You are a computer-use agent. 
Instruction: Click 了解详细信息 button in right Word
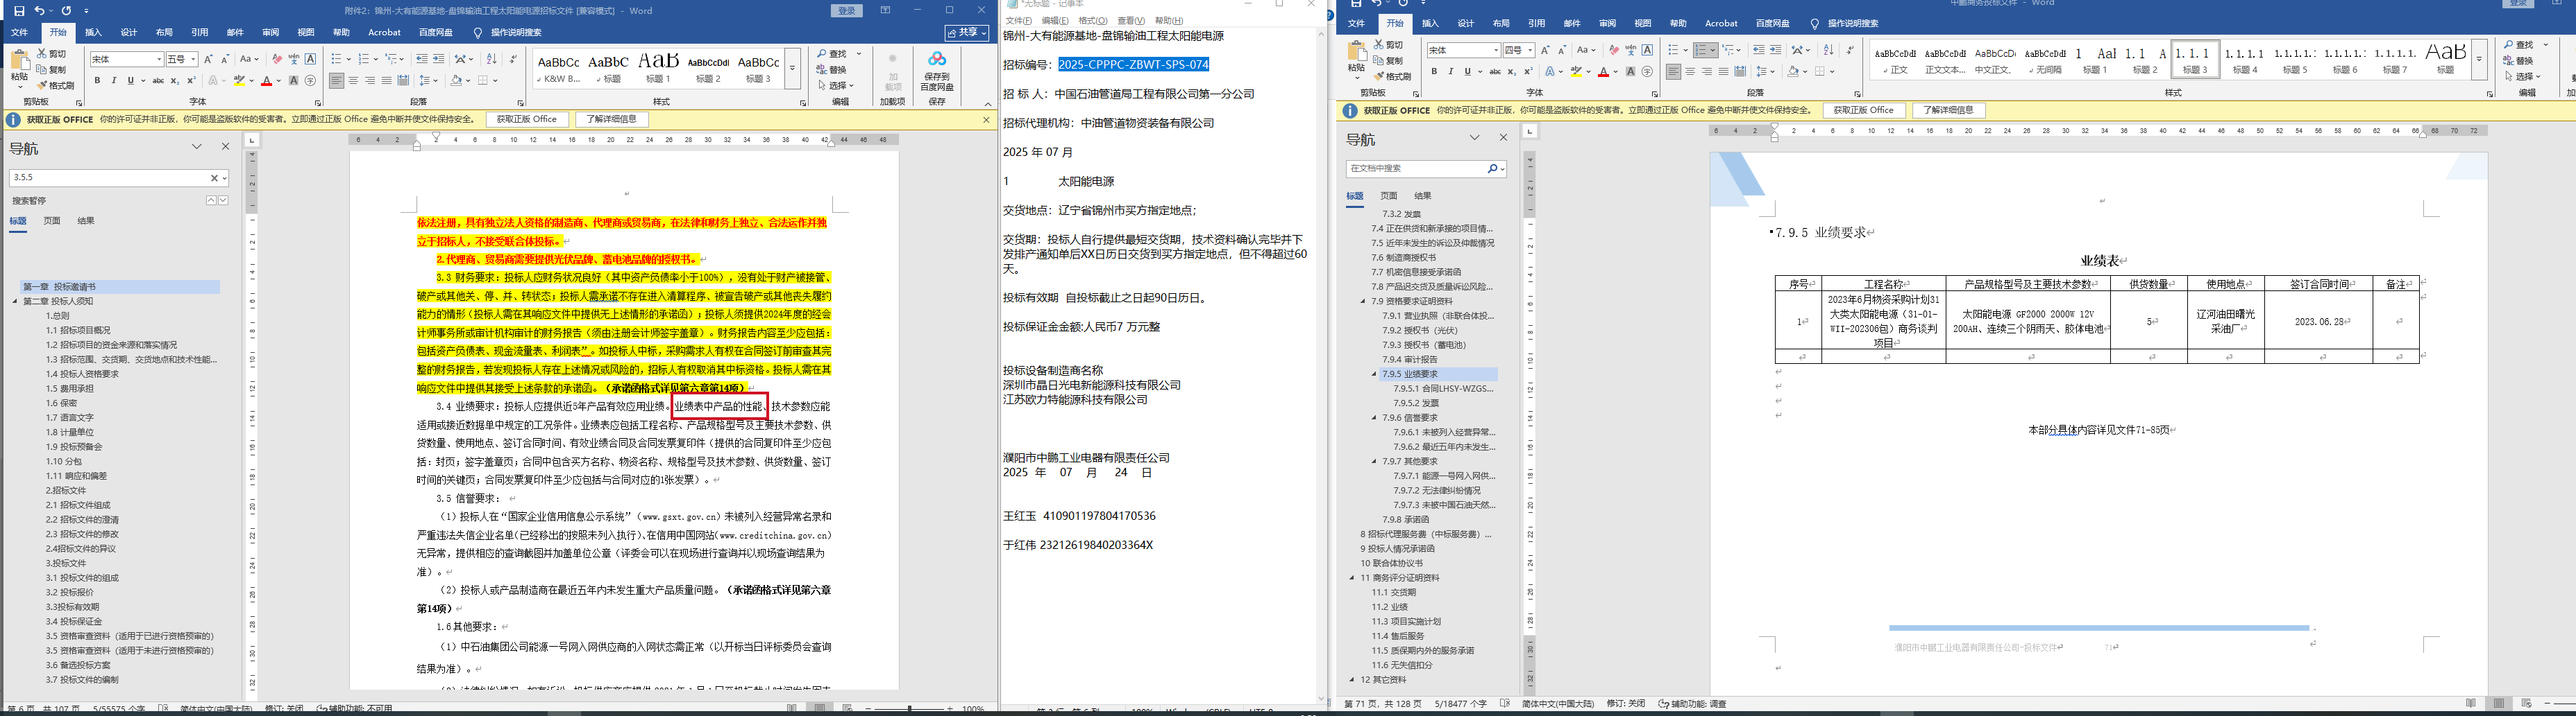1947,110
